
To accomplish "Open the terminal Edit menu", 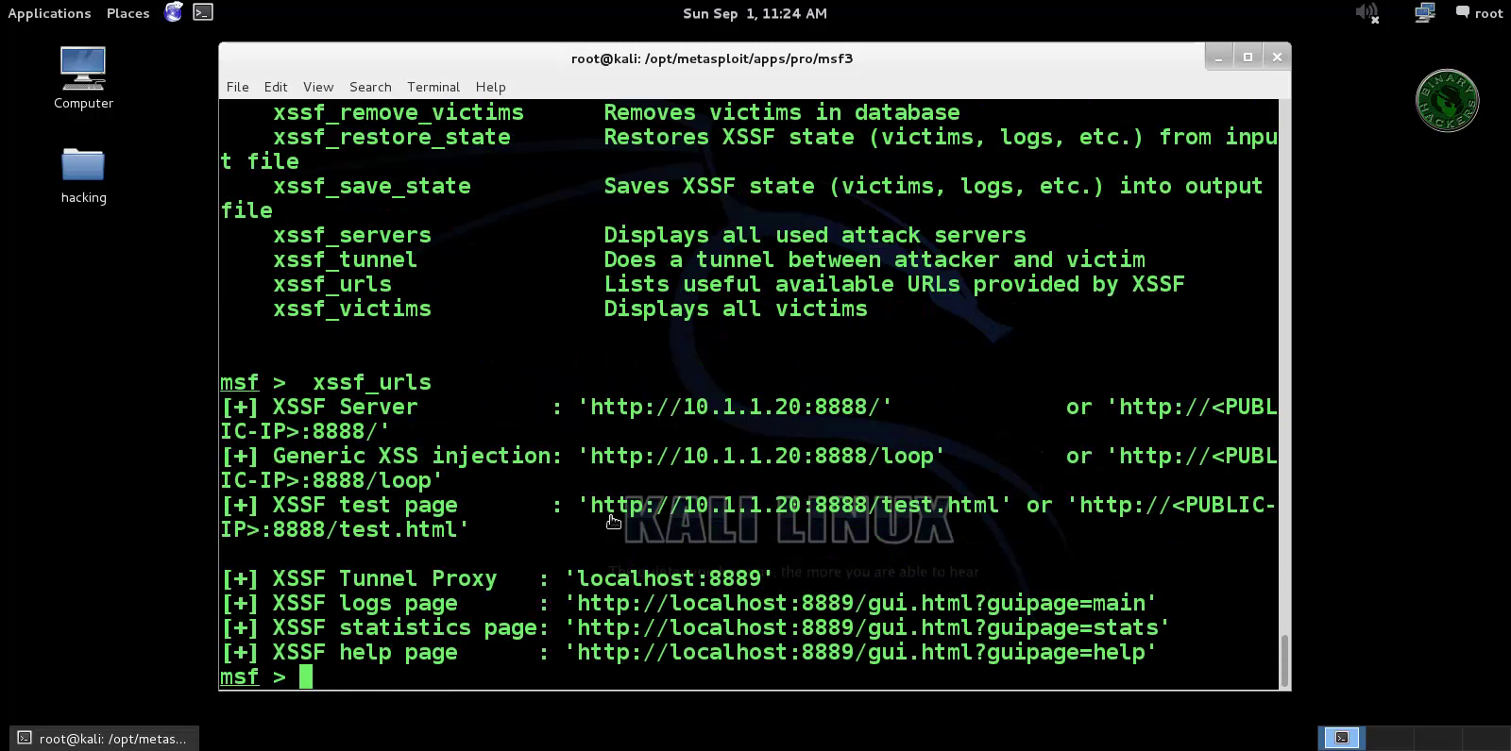I will click(x=276, y=87).
